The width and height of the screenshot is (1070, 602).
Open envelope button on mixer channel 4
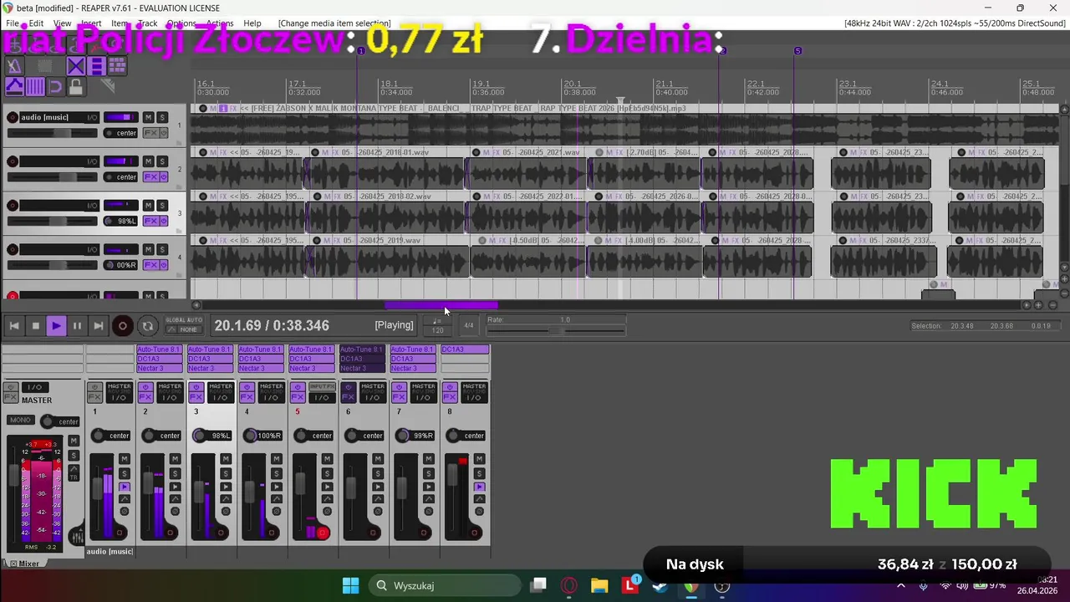pyautogui.click(x=276, y=499)
